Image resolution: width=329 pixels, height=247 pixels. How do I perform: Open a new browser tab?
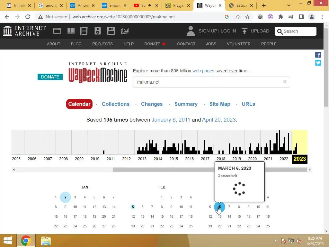click(264, 5)
